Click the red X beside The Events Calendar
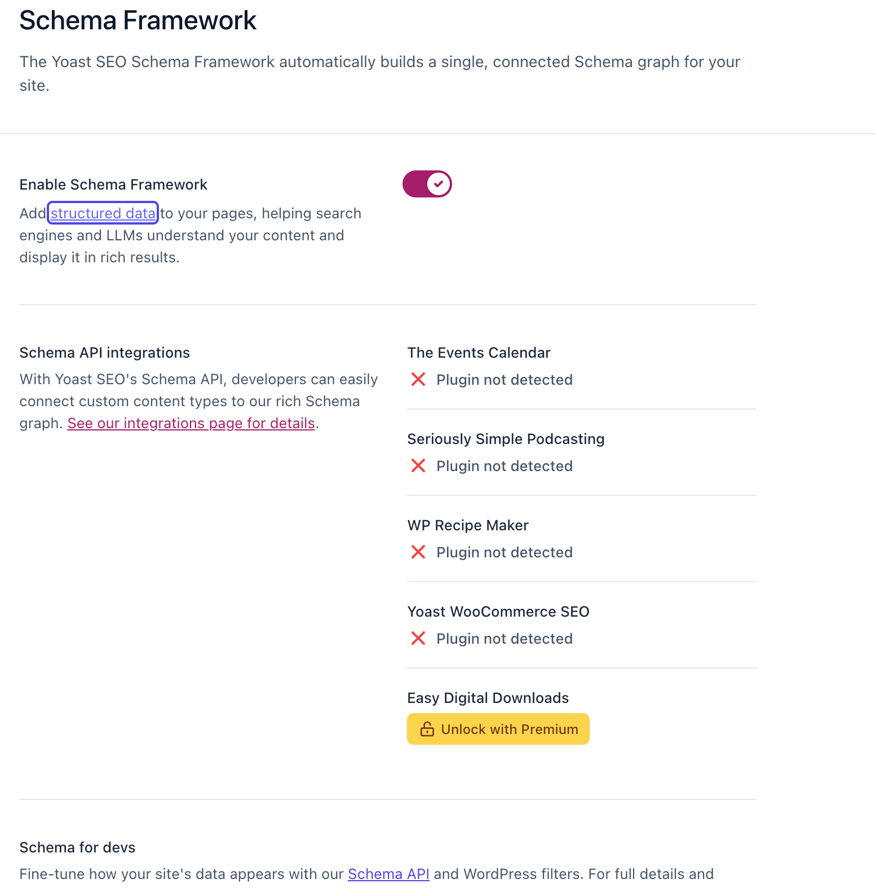The width and height of the screenshot is (876, 888). pyautogui.click(x=418, y=379)
